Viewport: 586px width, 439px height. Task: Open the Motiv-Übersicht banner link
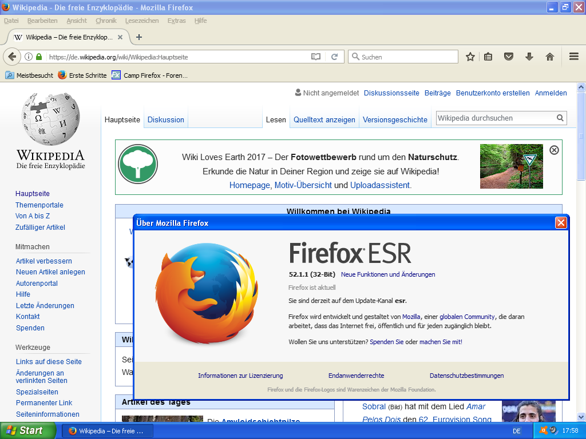coord(303,185)
